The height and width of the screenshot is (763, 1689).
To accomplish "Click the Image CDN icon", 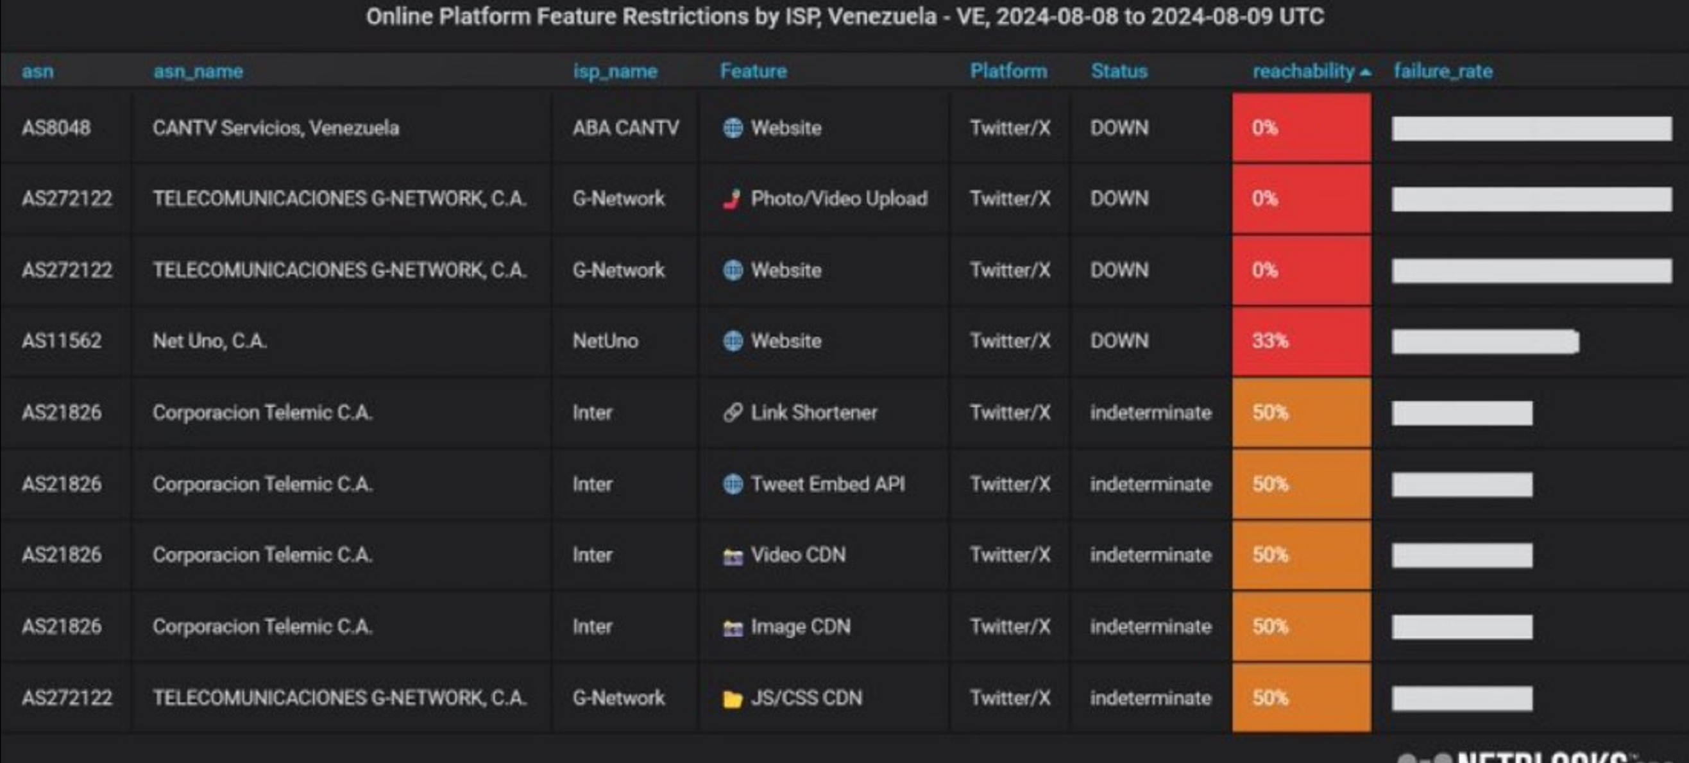I will click(733, 627).
